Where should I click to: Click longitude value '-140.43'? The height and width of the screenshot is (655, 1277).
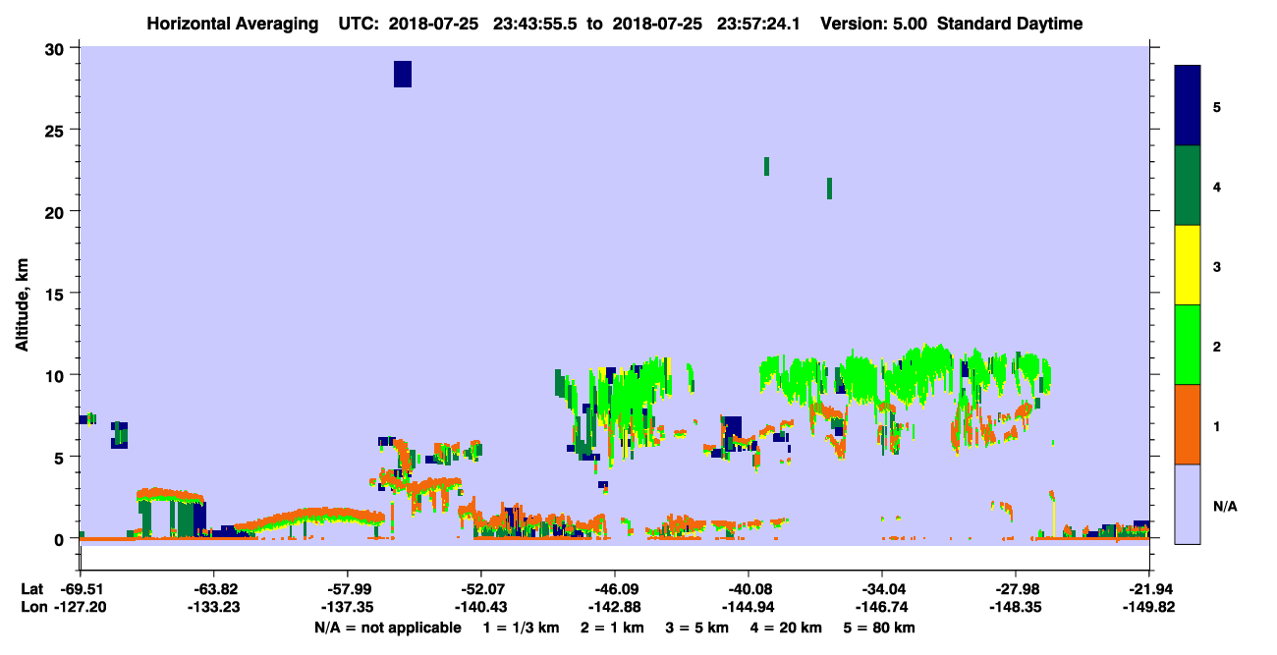(x=480, y=607)
